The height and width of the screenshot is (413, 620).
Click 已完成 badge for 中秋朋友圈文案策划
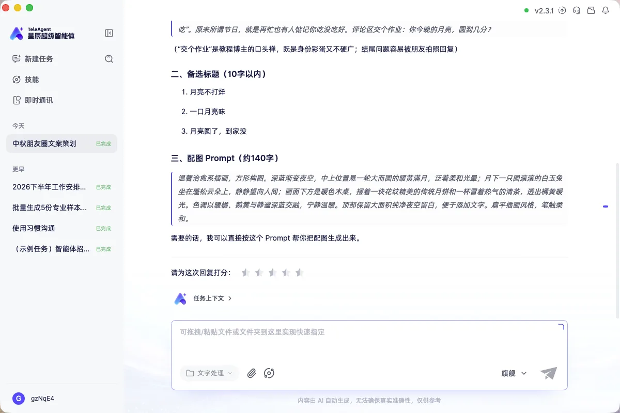[x=103, y=144]
